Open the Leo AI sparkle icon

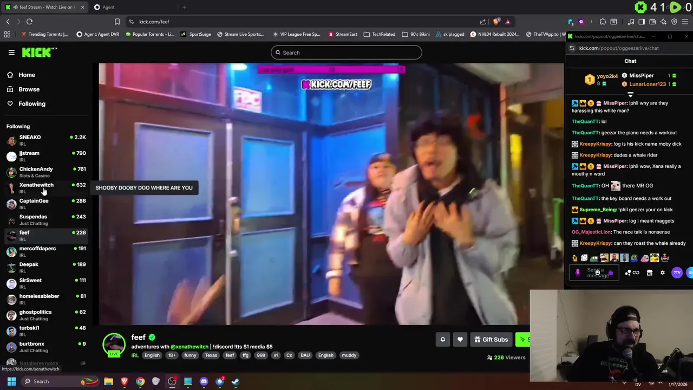tap(663, 22)
